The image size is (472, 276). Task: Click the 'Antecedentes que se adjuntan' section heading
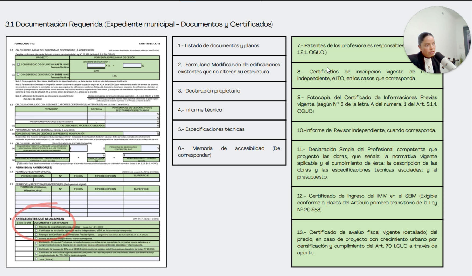coord(40,219)
